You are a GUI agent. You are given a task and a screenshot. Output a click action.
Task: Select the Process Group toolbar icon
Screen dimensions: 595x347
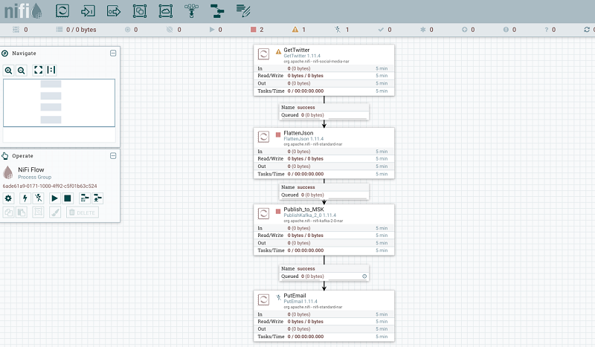(x=140, y=11)
